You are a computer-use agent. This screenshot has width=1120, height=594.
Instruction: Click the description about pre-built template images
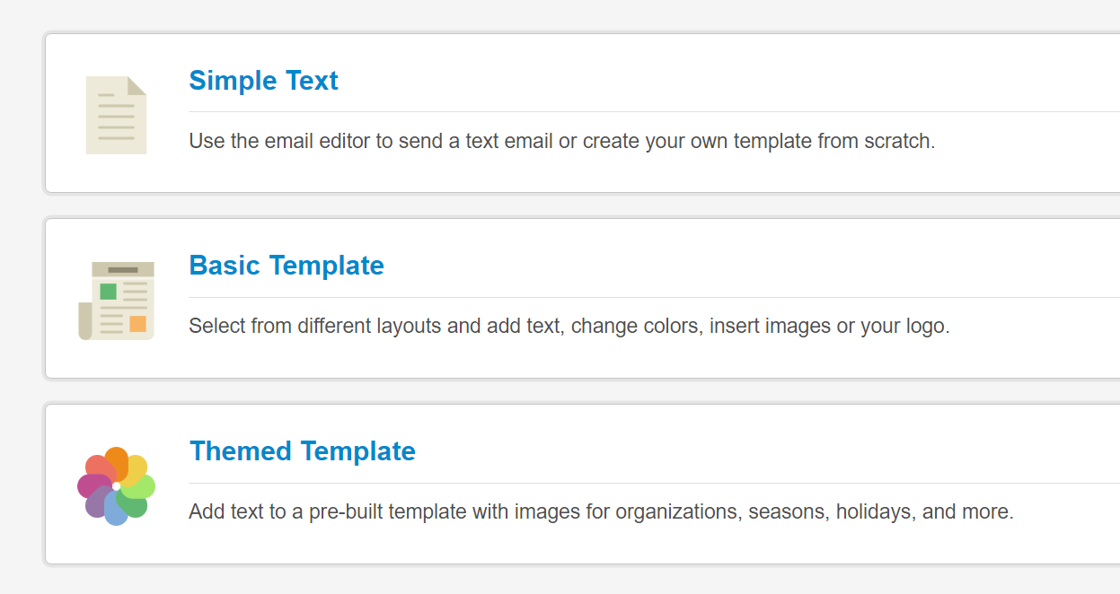(601, 512)
